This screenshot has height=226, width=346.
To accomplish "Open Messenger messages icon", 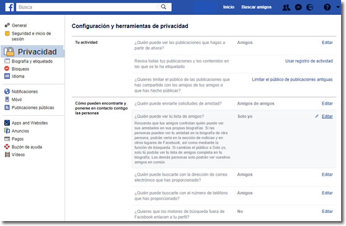I will click(298, 7).
